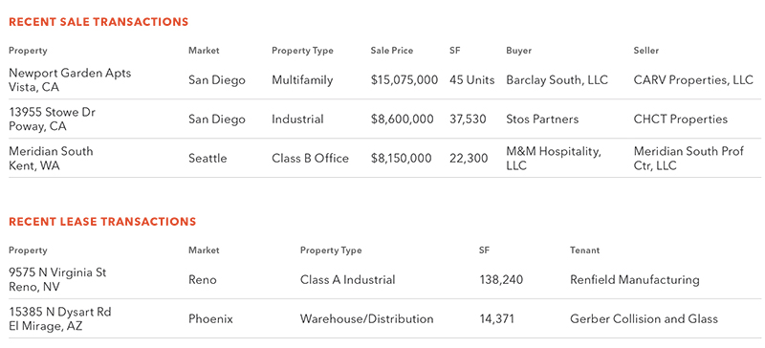Select 13955 Stowe Dr property entry

[x=53, y=120]
